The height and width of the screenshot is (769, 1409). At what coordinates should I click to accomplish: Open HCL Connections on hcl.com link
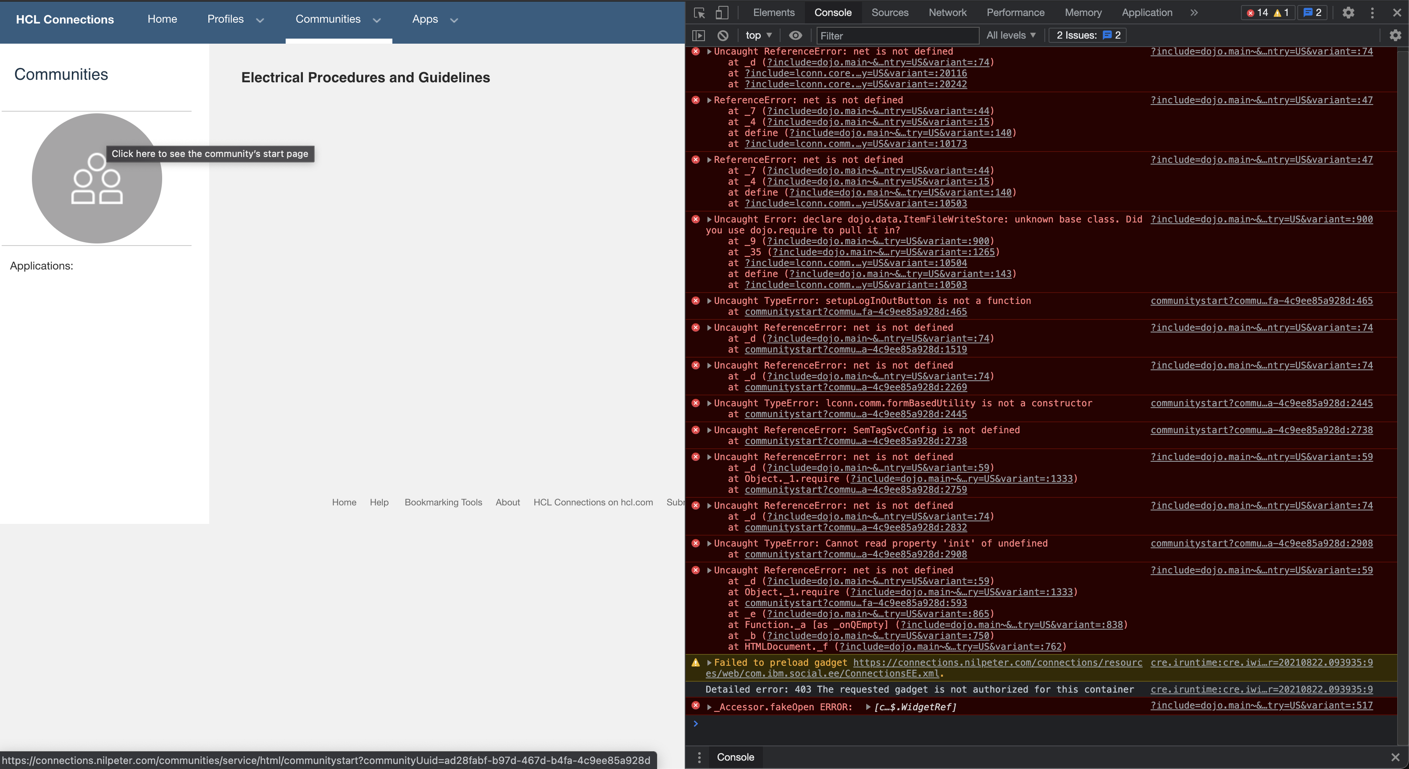click(x=593, y=502)
